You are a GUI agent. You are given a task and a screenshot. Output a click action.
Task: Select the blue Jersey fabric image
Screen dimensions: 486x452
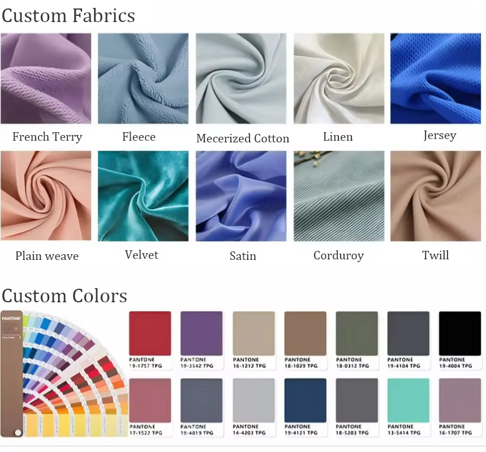point(436,79)
